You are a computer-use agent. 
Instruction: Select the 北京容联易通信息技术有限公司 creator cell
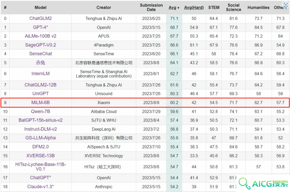(x=104, y=63)
